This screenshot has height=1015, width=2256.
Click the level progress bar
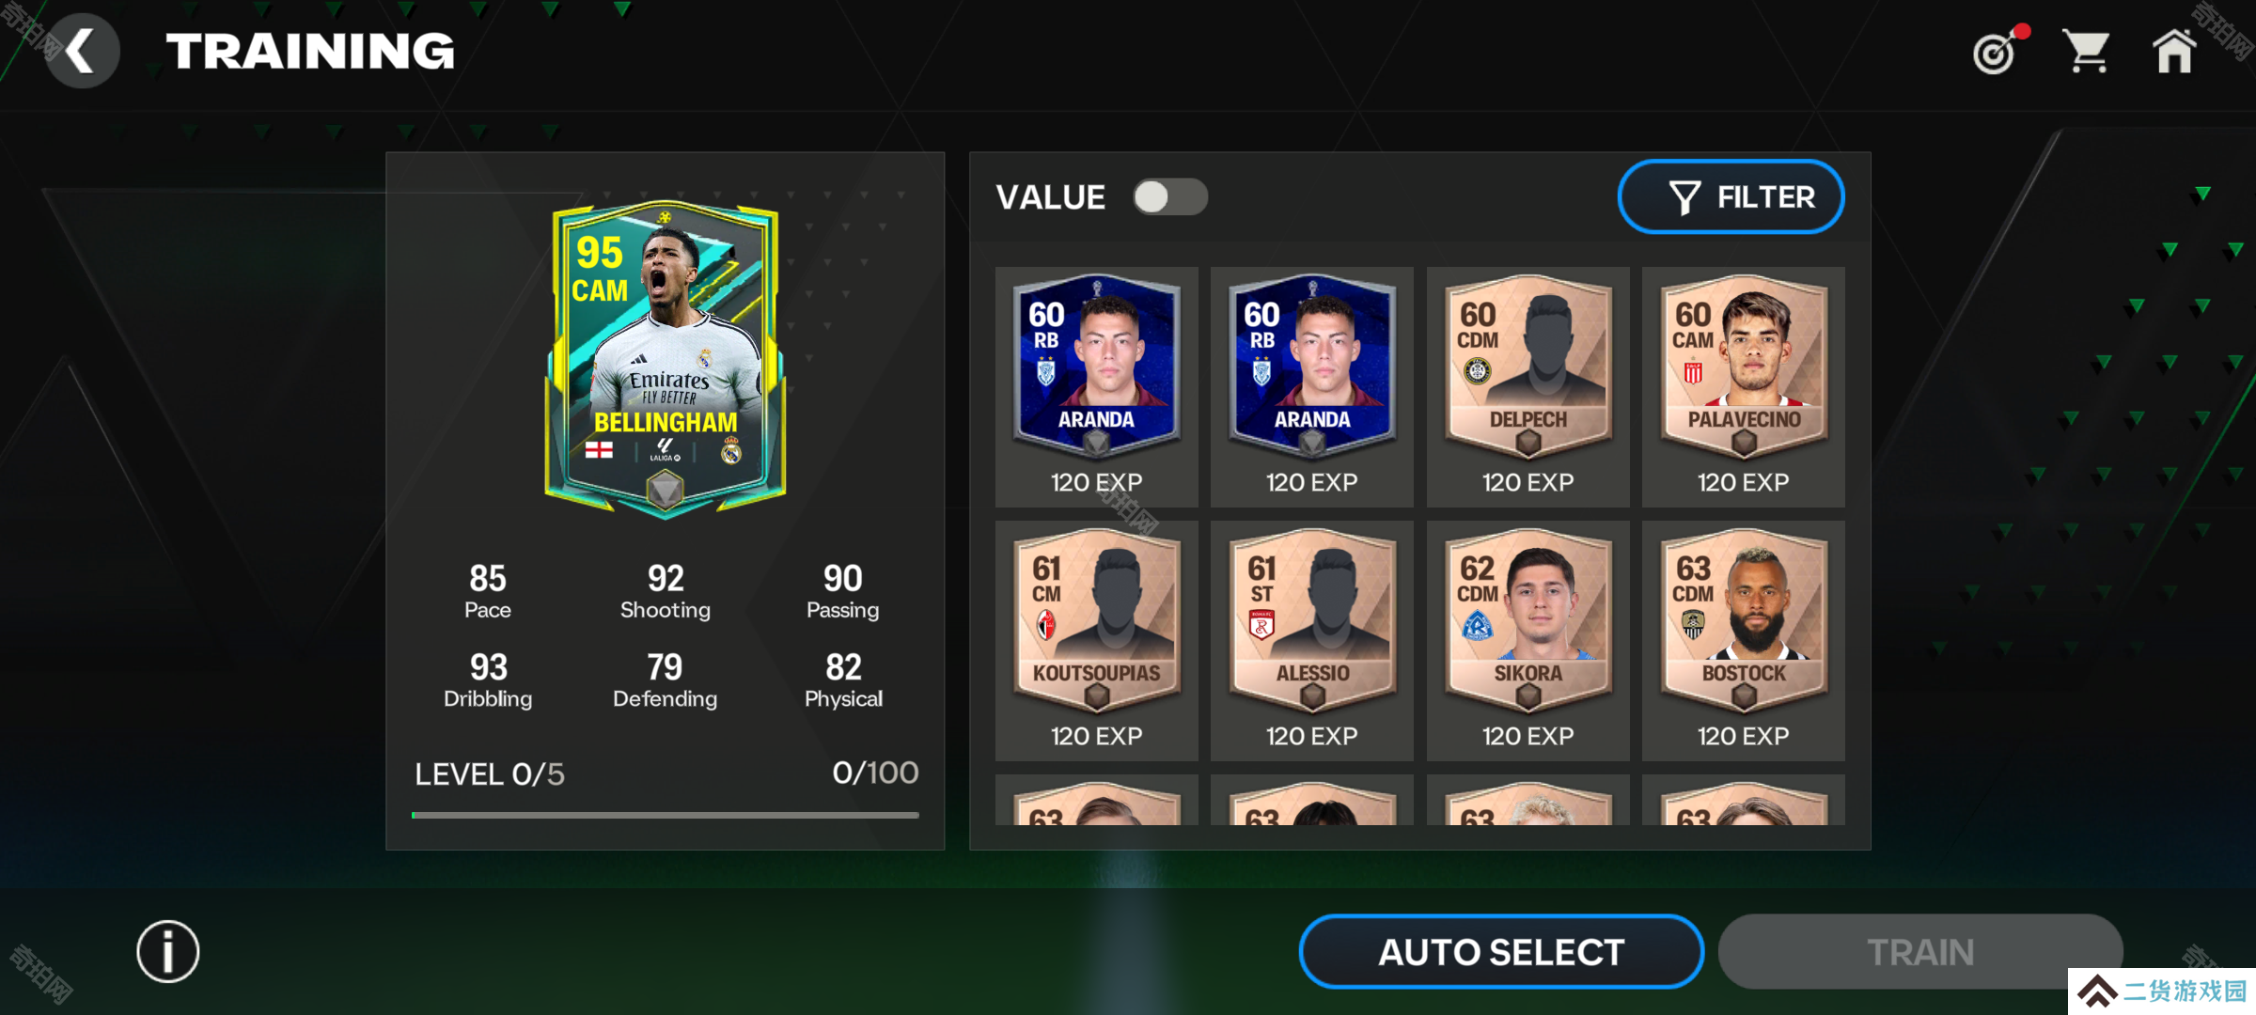[666, 815]
